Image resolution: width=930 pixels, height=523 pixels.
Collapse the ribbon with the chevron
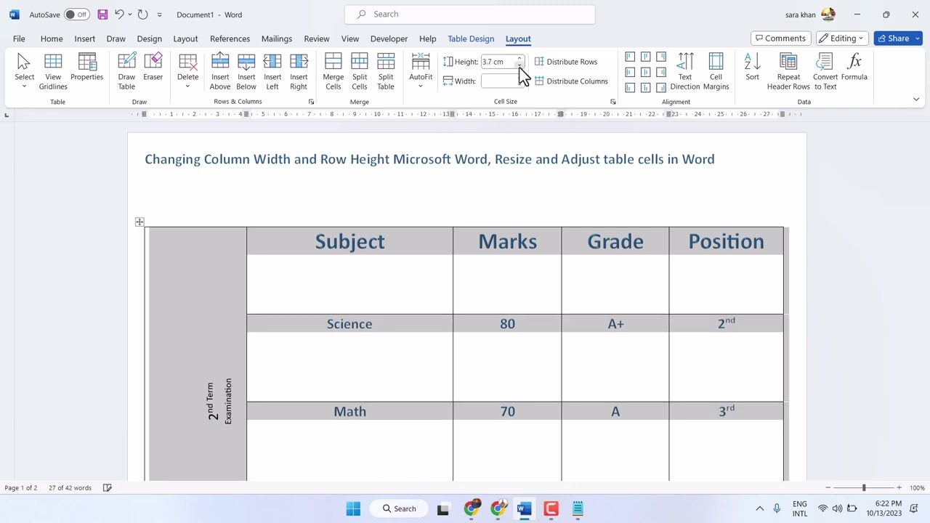(x=916, y=100)
